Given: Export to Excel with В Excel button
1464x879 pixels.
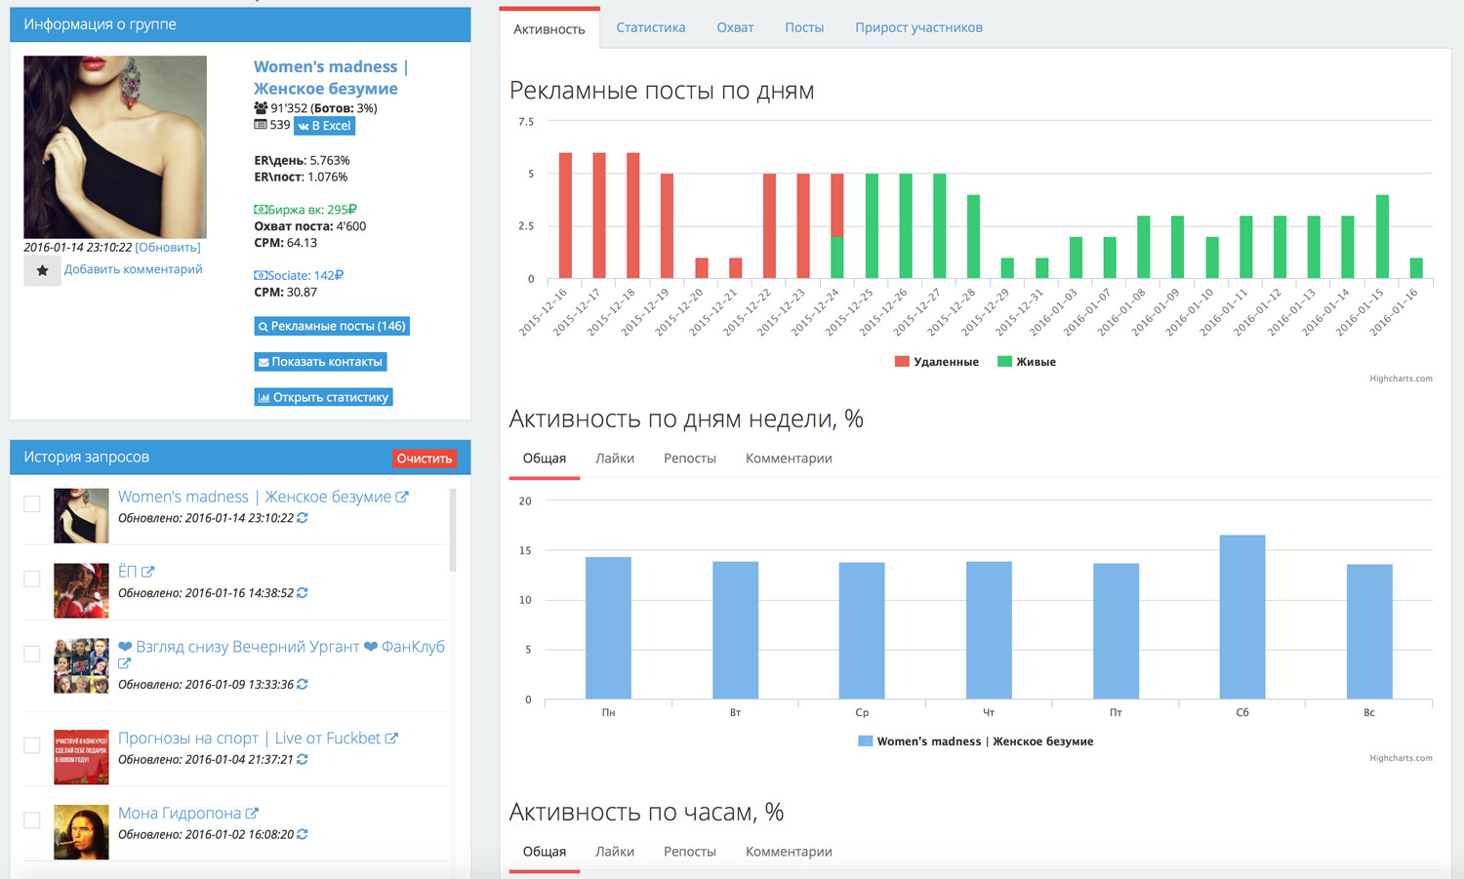Looking at the screenshot, I should [325, 126].
